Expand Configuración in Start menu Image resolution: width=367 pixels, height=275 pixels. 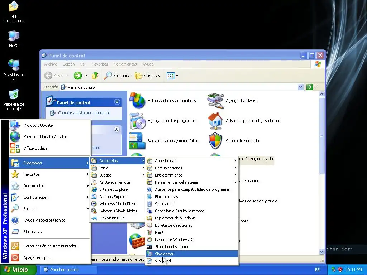pos(49,197)
